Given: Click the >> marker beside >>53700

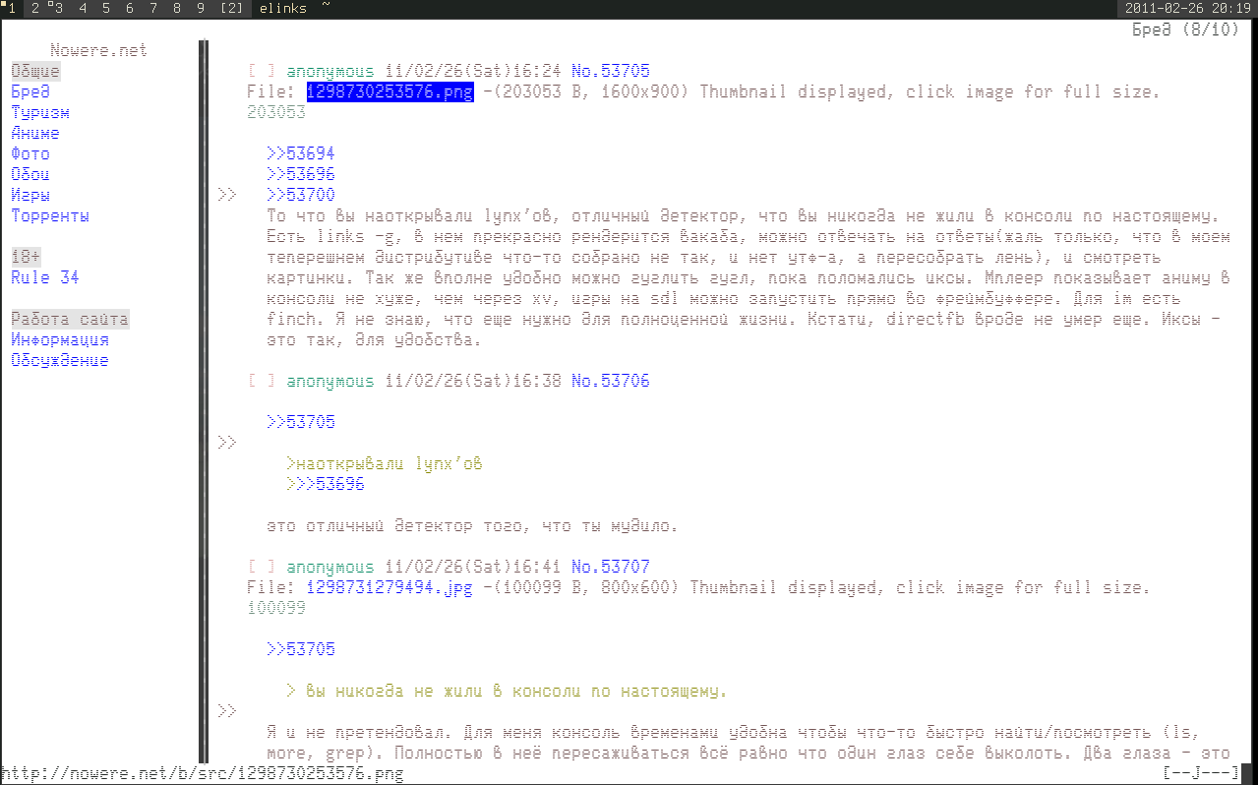Looking at the screenshot, I should click(227, 195).
